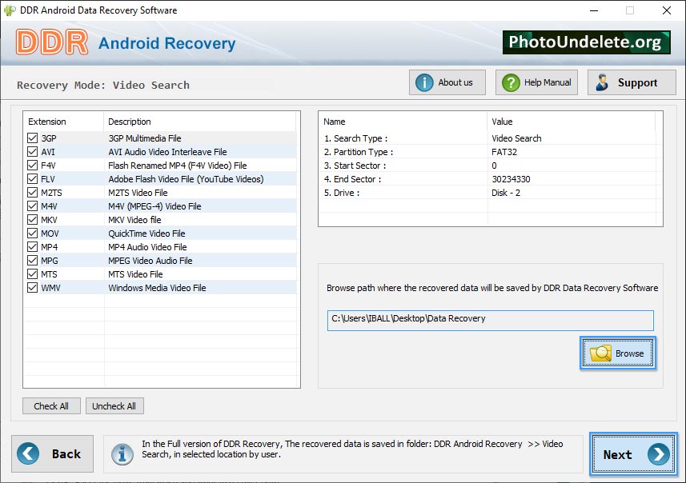Toggle the F4V extension checkbox
Screen dimensions: 686x483
point(32,166)
